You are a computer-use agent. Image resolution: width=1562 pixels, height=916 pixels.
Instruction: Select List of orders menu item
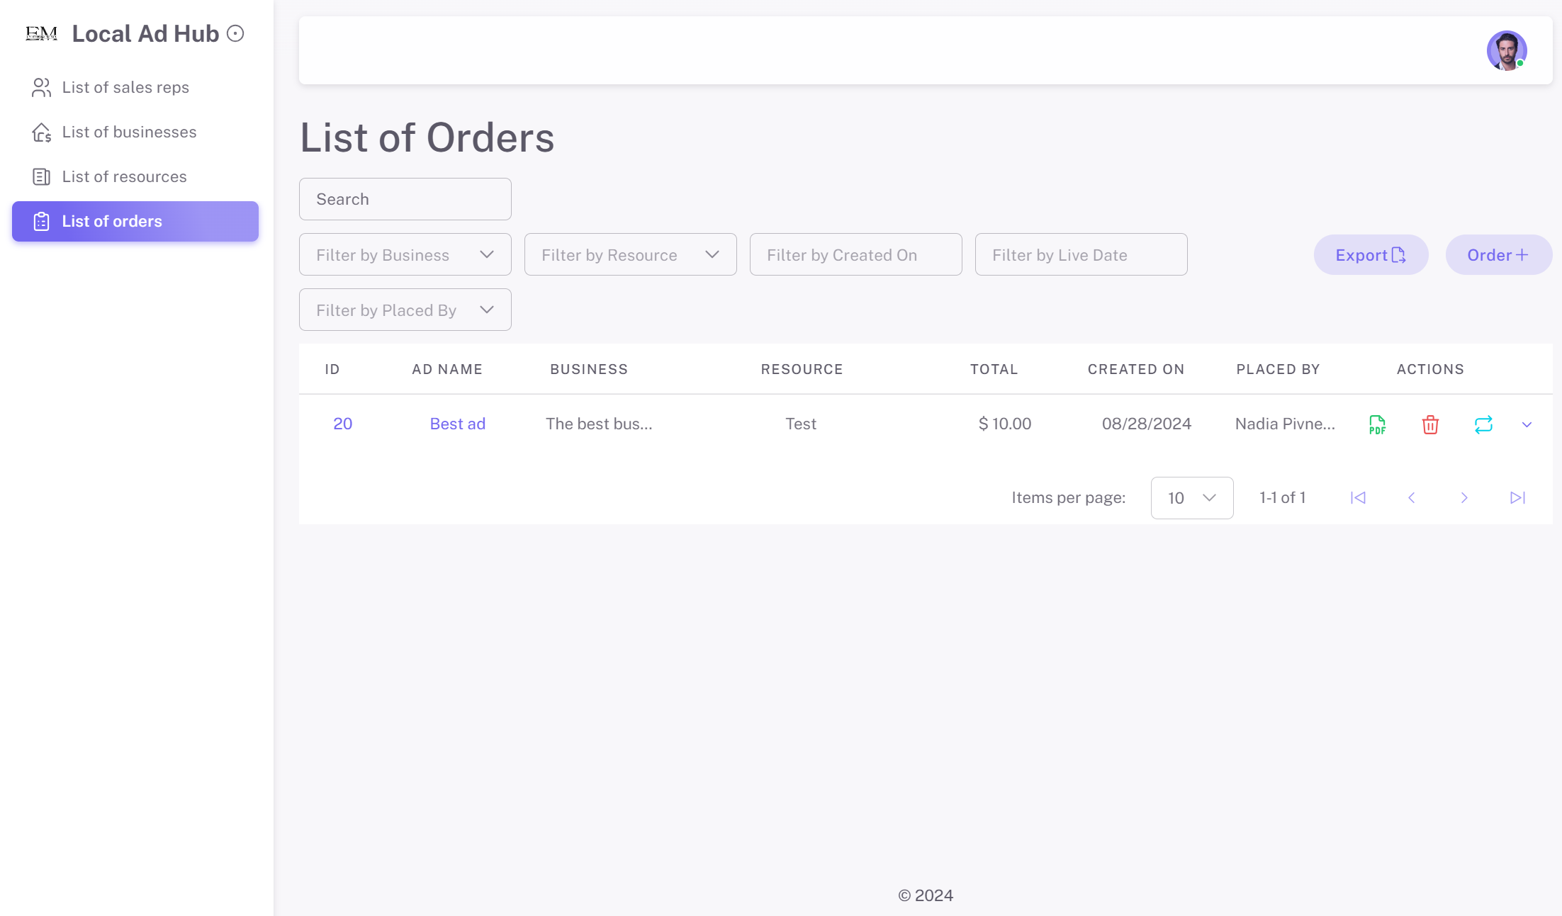coord(135,221)
